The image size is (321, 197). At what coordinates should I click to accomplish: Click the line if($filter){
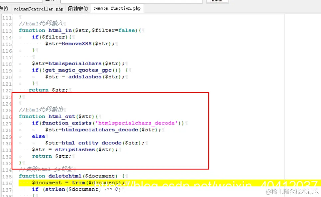pos(52,37)
